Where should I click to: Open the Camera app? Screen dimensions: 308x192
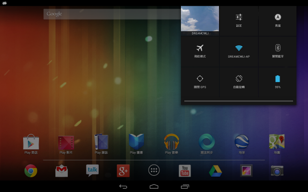tap(277, 171)
